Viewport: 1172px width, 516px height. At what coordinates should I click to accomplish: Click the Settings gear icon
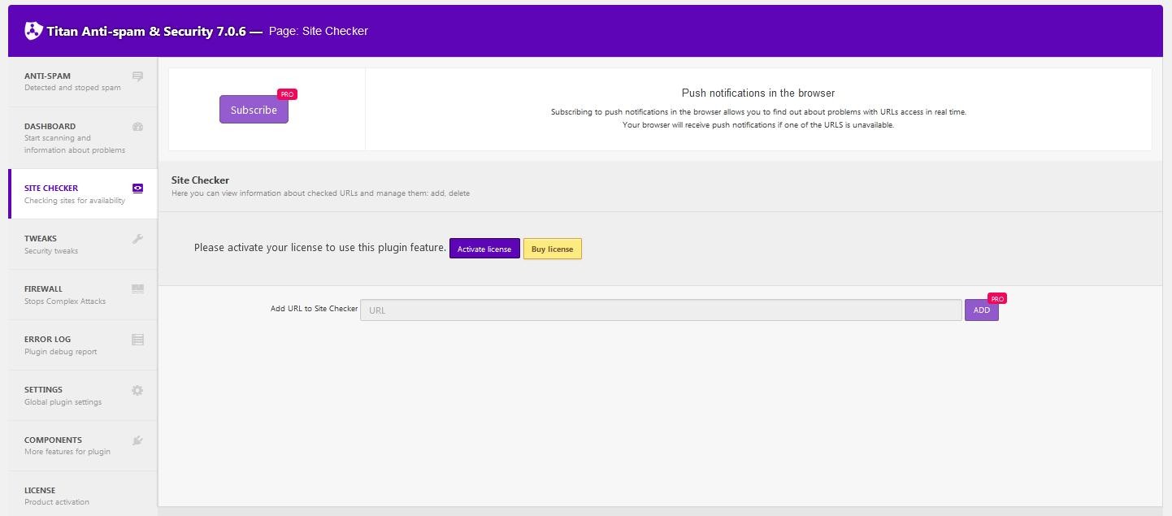click(137, 390)
